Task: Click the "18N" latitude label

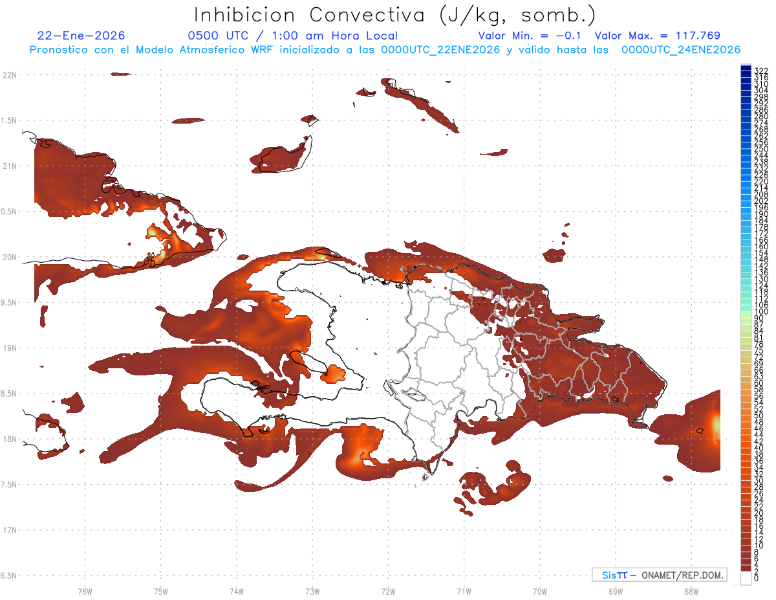Action: [9, 439]
